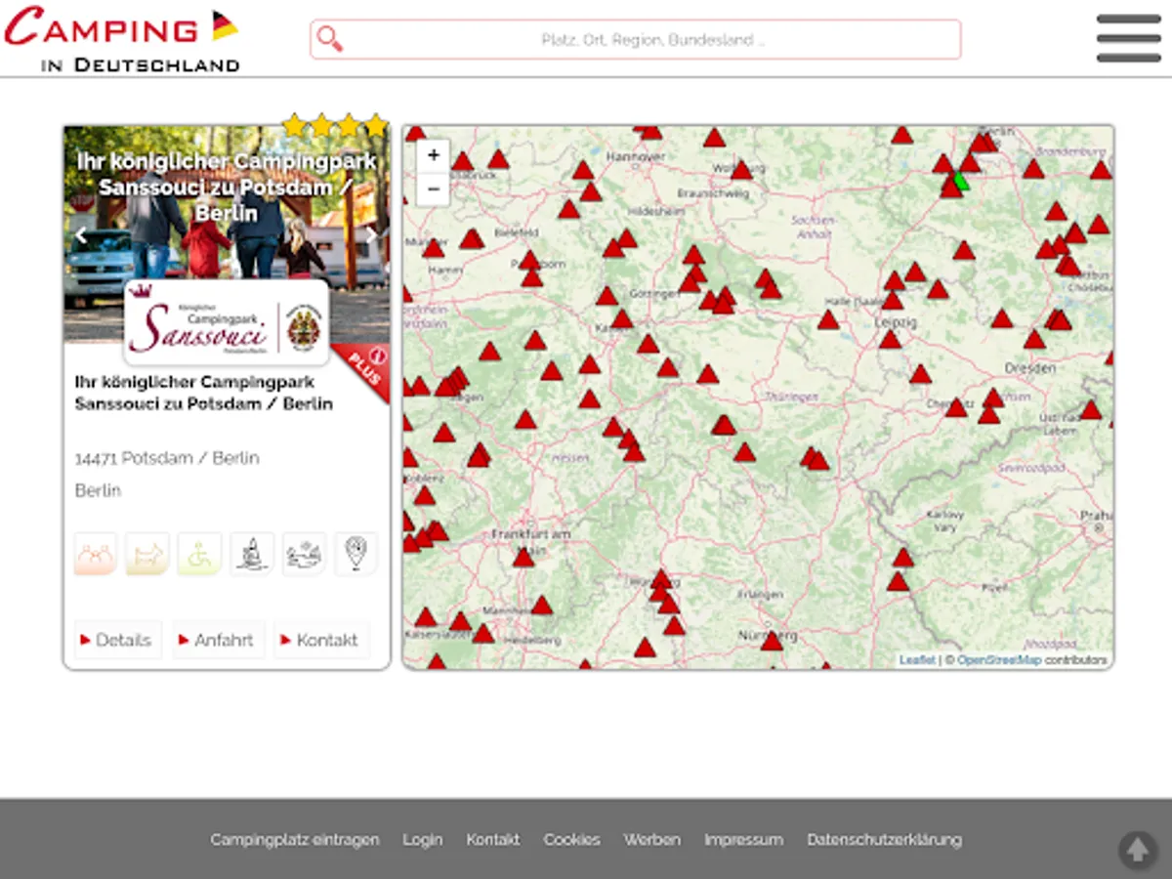Select the marker just below Leipzig label

(x=890, y=339)
